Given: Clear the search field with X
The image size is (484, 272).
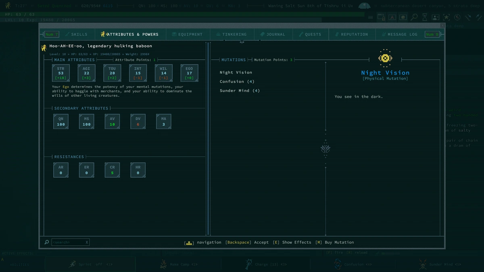Looking at the screenshot, I should click(87, 242).
